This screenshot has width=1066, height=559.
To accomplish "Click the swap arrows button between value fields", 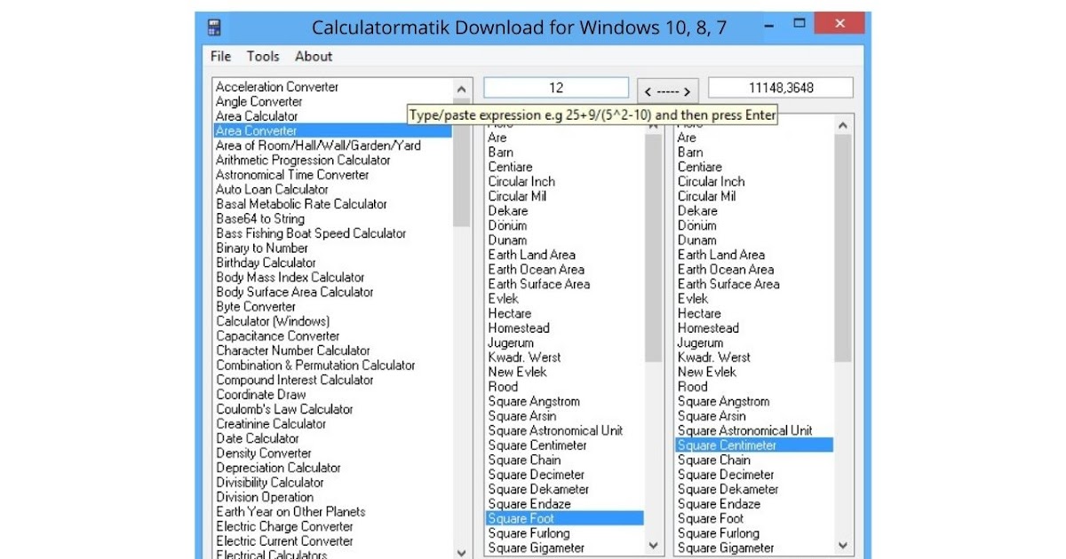I will coord(668,91).
